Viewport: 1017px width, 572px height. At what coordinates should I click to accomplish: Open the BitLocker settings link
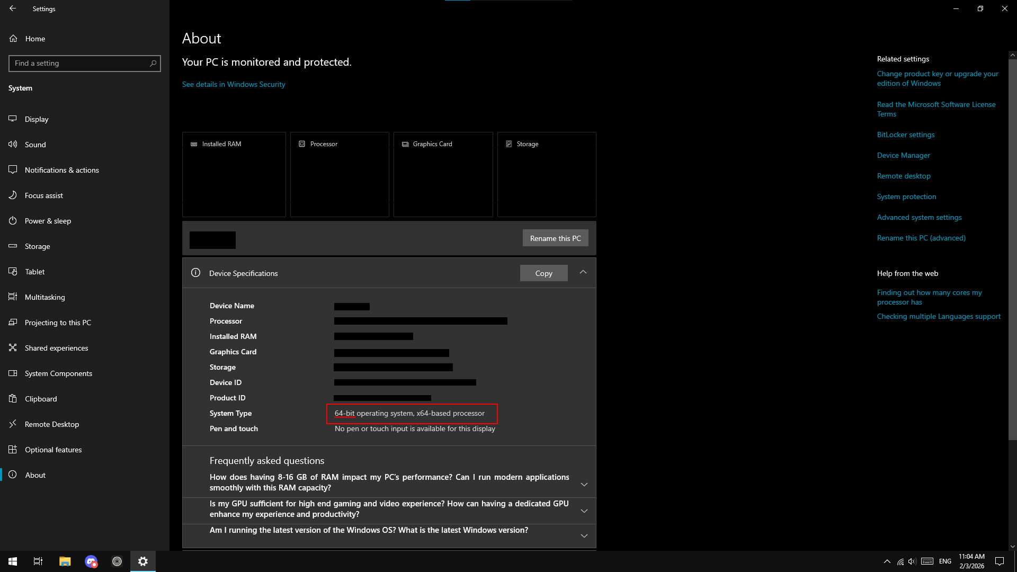905,135
